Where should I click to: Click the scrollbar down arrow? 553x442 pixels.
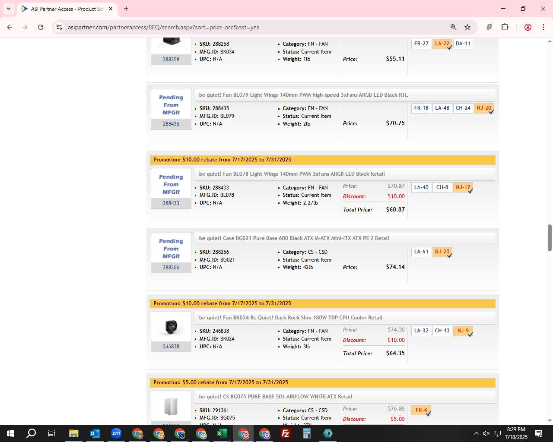pyautogui.click(x=550, y=420)
